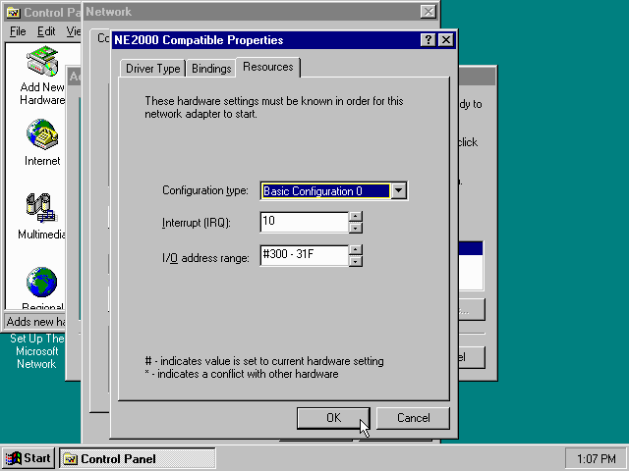The height and width of the screenshot is (471, 629).
Task: Decrease the Interrupt (IRQ) value
Action: pos(356,228)
